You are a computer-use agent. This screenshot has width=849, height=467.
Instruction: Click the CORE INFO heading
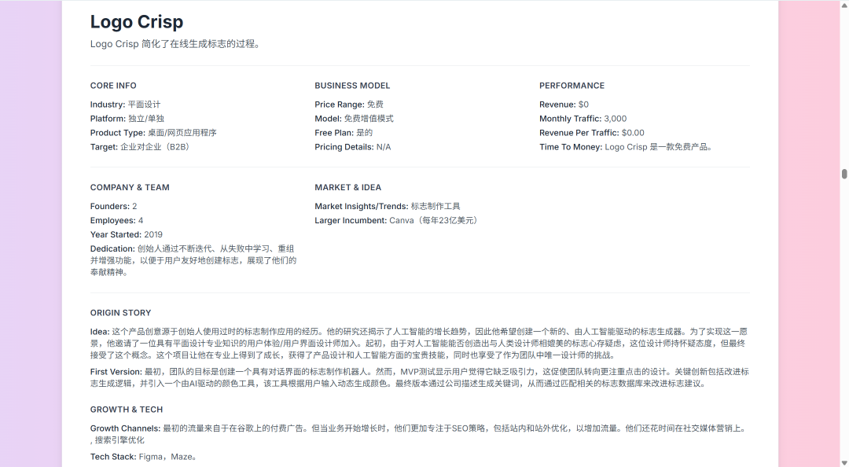point(113,86)
